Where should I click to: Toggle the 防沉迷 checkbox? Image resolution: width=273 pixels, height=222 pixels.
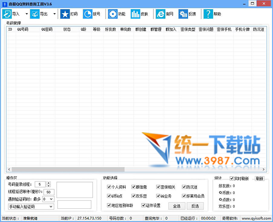coord(183,187)
